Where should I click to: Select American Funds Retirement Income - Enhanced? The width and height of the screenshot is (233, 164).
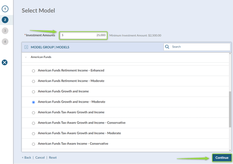click(x=33, y=71)
